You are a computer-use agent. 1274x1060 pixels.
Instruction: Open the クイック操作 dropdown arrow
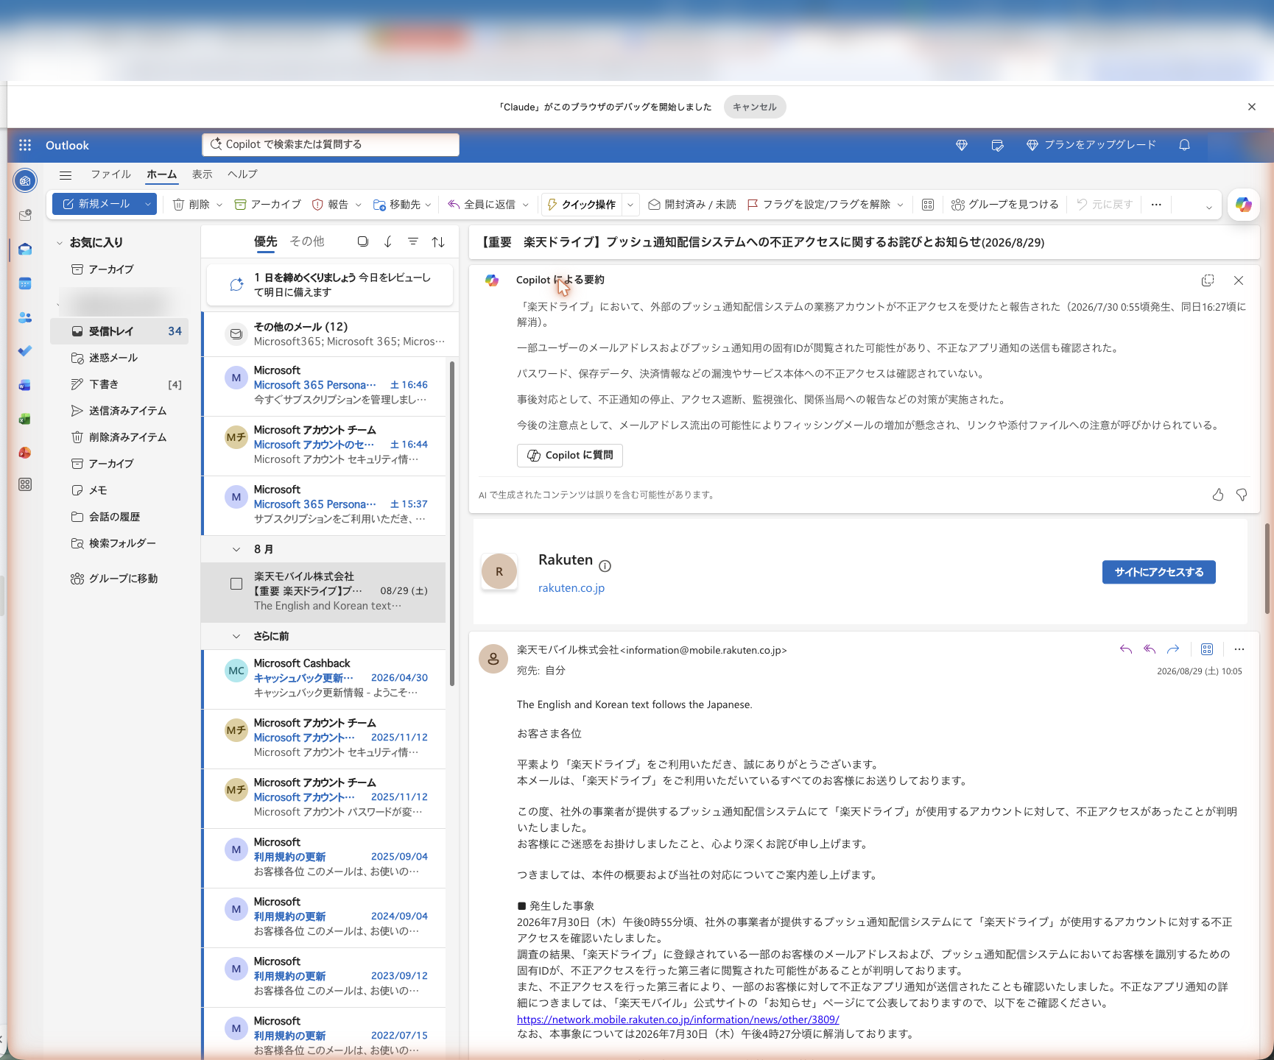[x=631, y=205]
